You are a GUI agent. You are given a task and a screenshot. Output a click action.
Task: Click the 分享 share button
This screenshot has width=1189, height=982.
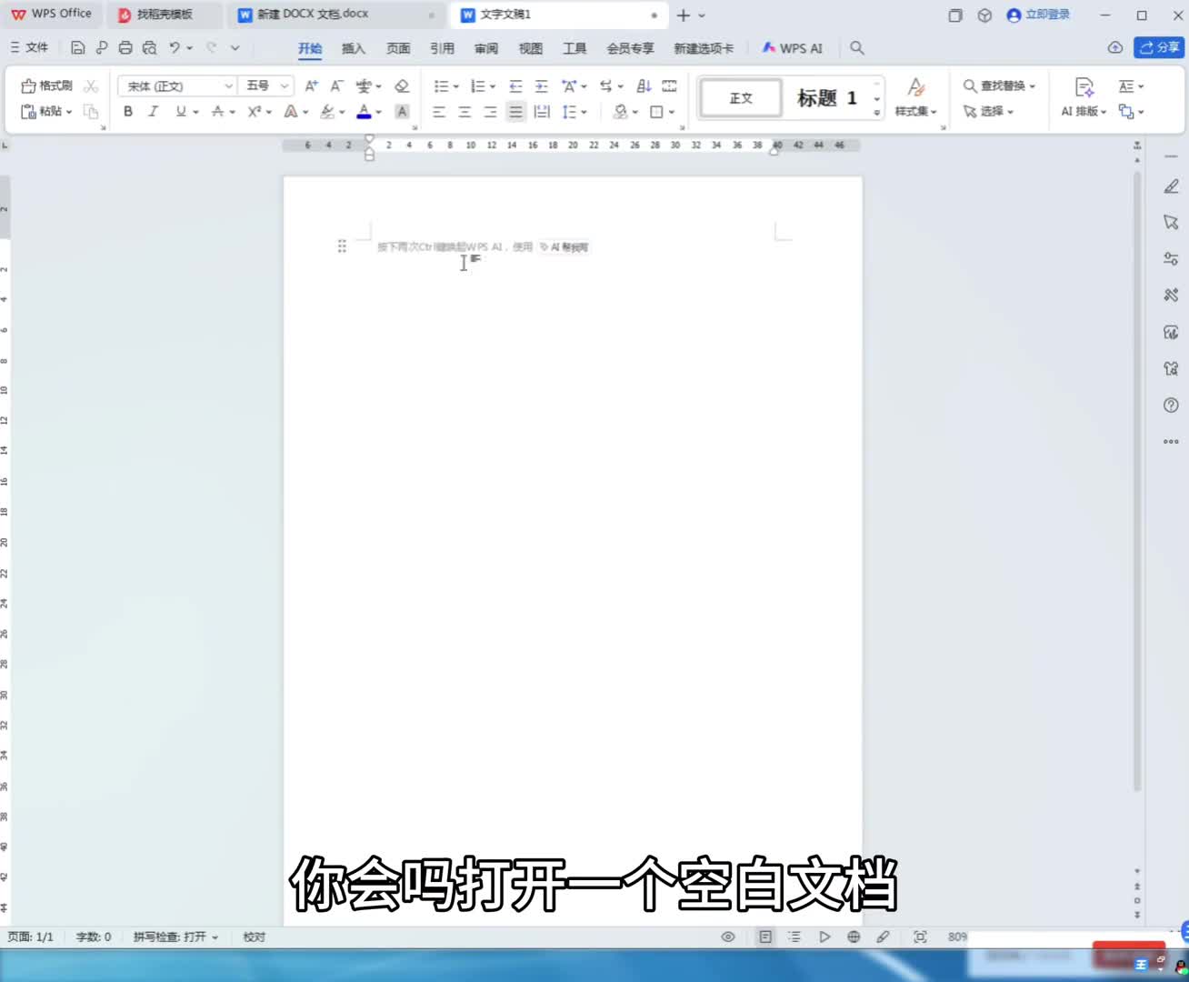pos(1159,47)
